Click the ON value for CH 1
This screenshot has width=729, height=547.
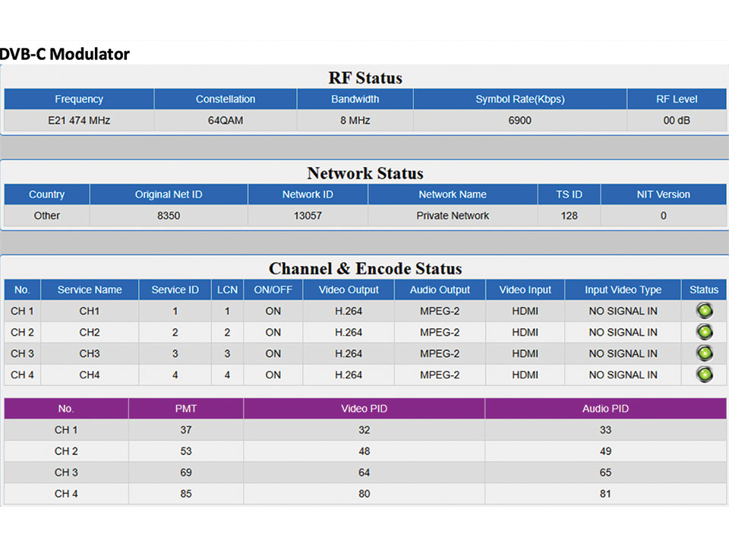pyautogui.click(x=273, y=311)
